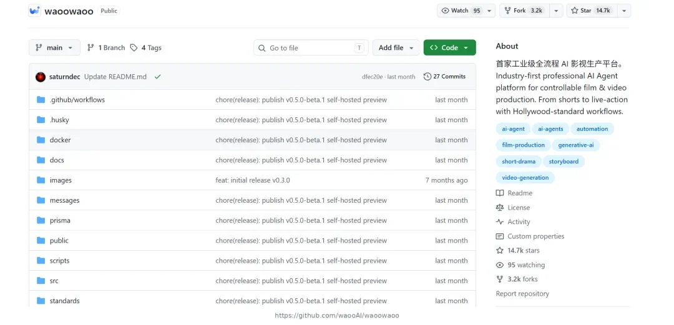This screenshot has height=325, width=674.
Task: Click the star icon beside 14.7k stars
Action: pyautogui.click(x=499, y=250)
